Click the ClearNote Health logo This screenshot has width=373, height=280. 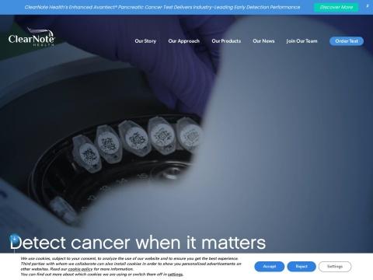click(x=31, y=37)
